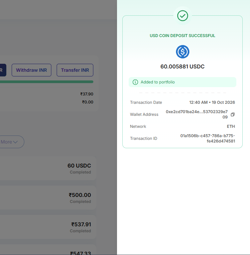
Task: Click the Added to portfolio message
Action: 182,82
